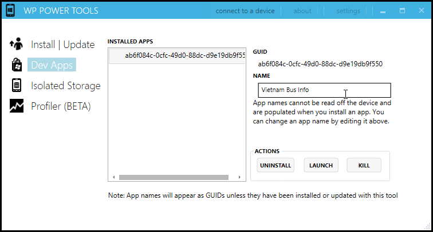Open settings from the title bar
The image size is (433, 232).
coord(348,11)
